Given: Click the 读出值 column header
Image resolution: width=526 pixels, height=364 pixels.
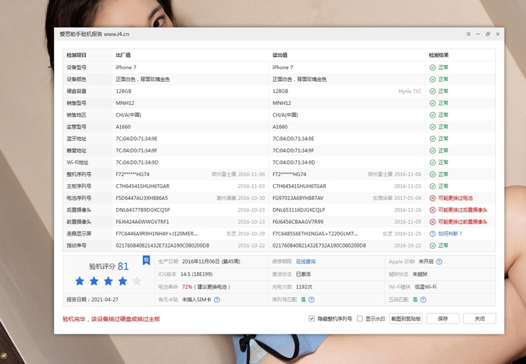Looking at the screenshot, I should (x=280, y=56).
